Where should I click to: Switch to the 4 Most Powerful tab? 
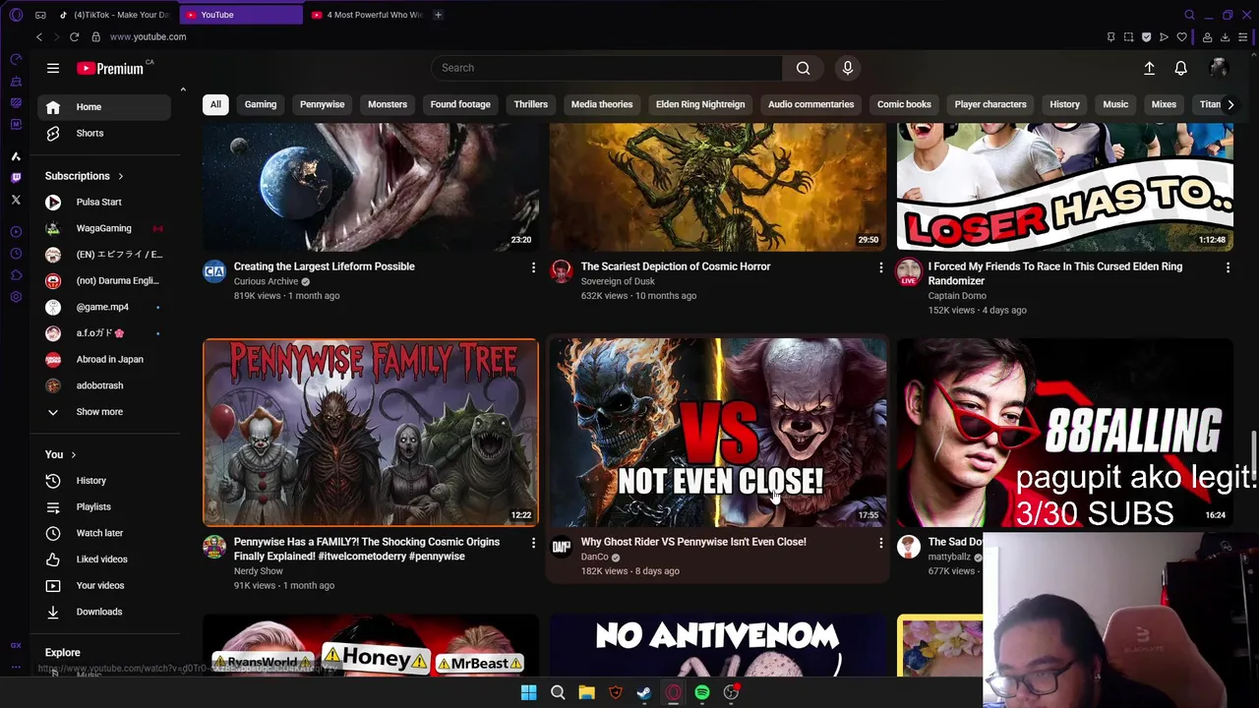point(366,15)
